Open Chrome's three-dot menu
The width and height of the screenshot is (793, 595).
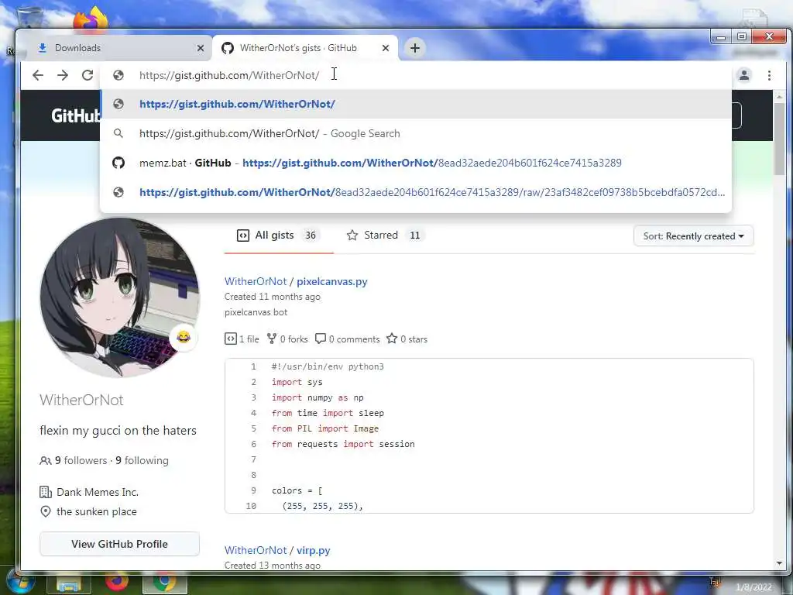(769, 75)
